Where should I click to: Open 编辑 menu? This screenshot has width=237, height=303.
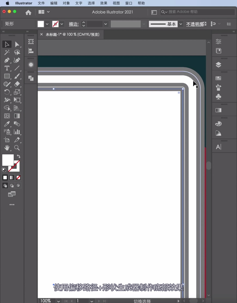coord(54,3)
